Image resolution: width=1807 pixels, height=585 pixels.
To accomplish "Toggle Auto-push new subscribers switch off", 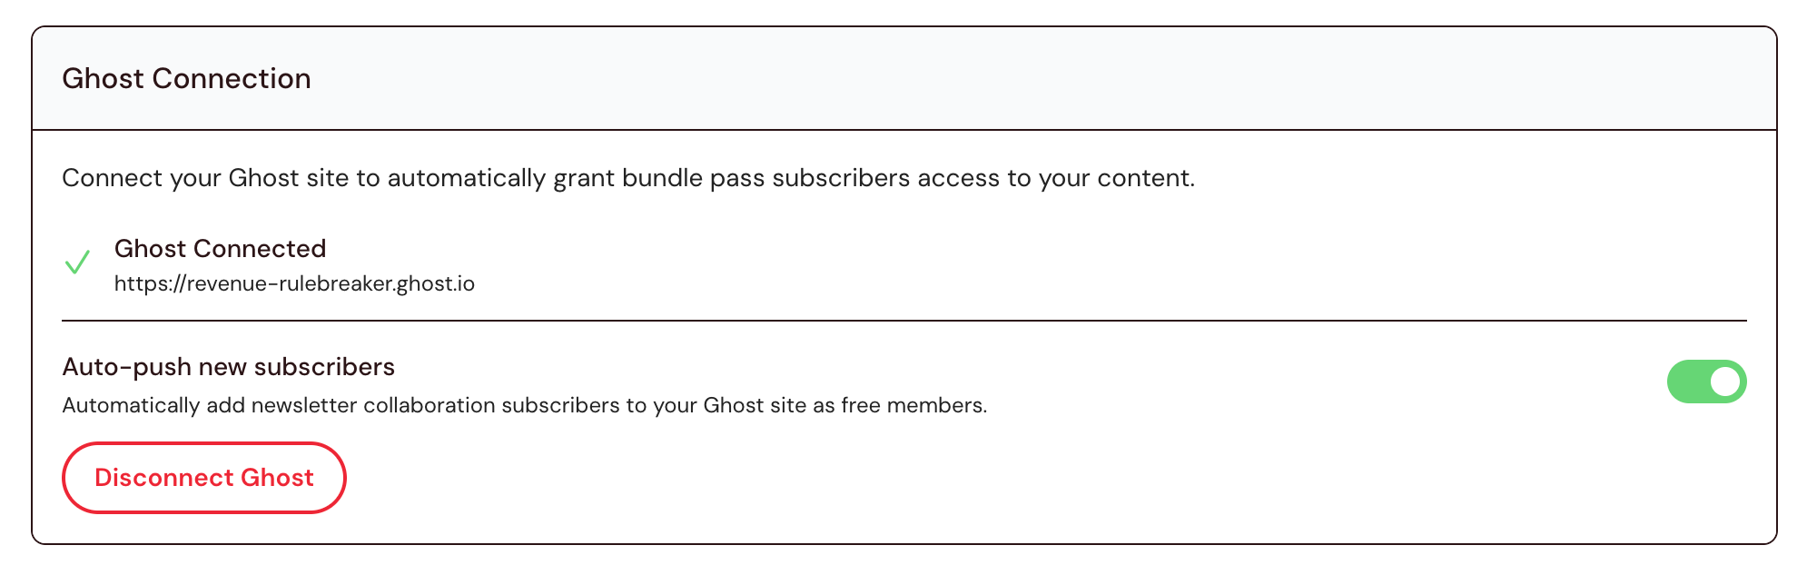I will click(1705, 382).
